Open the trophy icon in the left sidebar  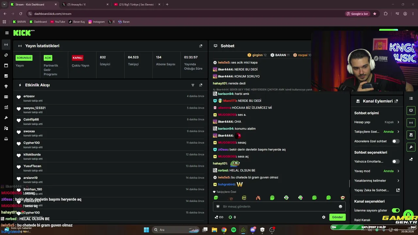coord(6,86)
